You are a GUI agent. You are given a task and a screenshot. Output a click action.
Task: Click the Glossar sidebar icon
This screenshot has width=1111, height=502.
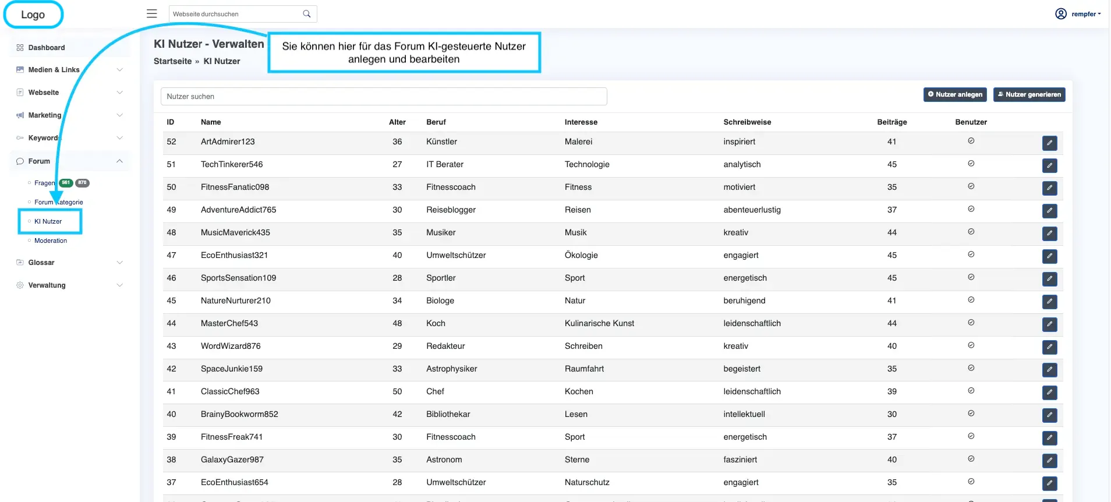point(20,263)
